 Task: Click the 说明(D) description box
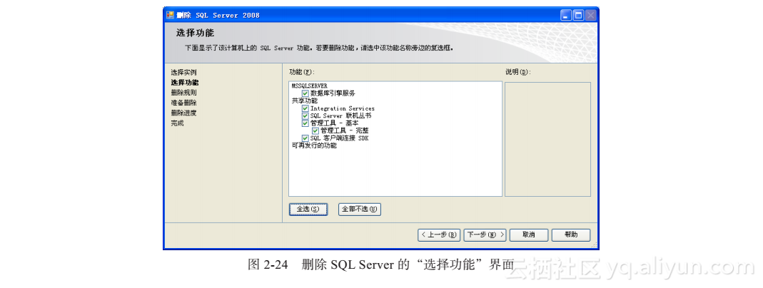tap(547, 140)
